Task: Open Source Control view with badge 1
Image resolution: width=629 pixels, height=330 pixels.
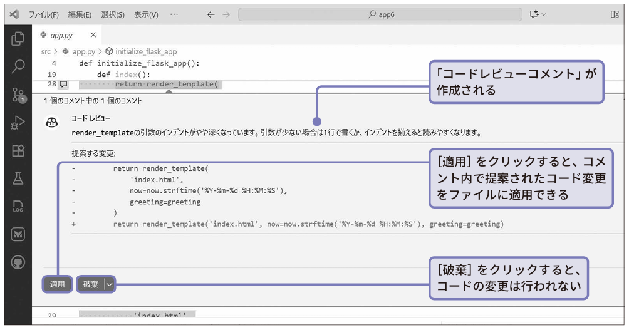Action: point(18,95)
